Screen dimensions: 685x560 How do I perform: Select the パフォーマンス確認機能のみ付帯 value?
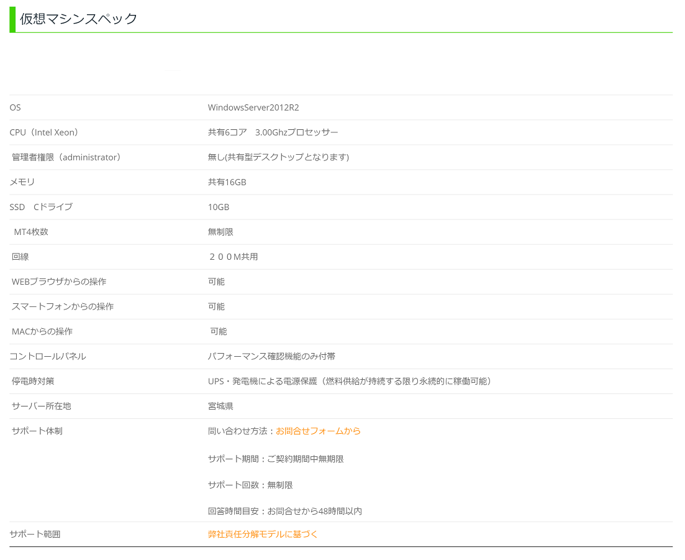[x=272, y=357]
